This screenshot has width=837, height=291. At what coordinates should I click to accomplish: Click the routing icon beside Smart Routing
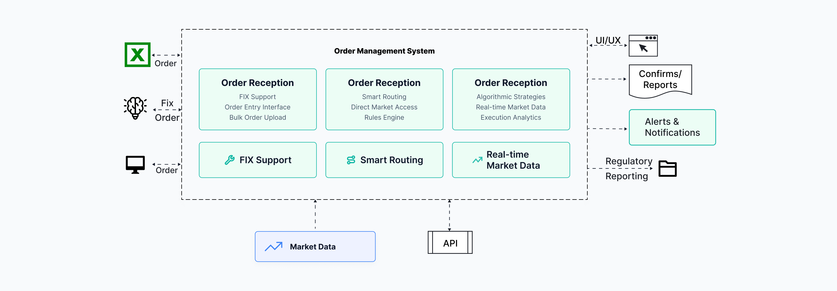(351, 160)
